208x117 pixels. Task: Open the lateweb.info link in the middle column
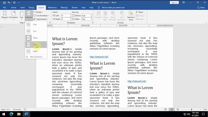pos(99,57)
